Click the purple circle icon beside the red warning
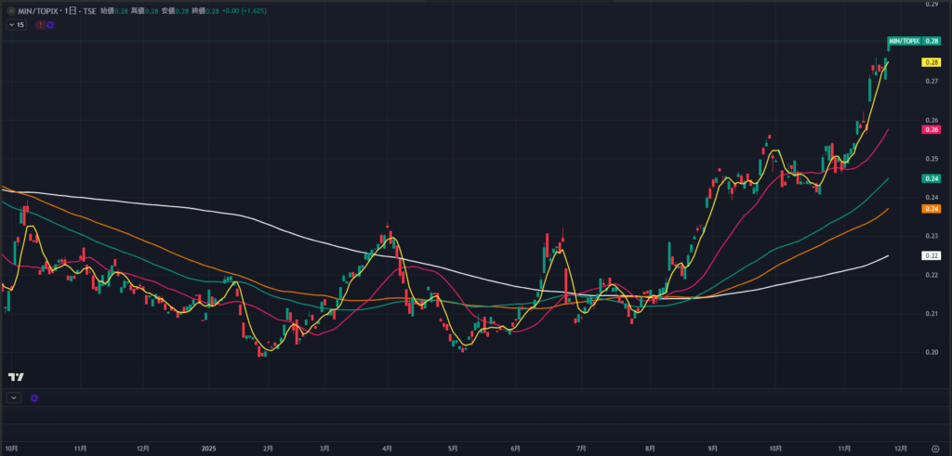This screenshot has height=456, width=952. [50, 25]
